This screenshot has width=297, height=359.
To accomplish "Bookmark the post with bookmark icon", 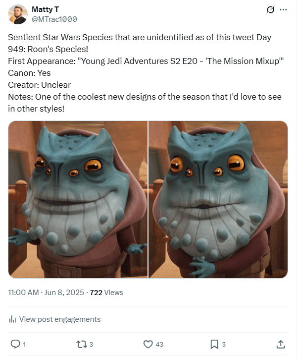I will pos(214,344).
